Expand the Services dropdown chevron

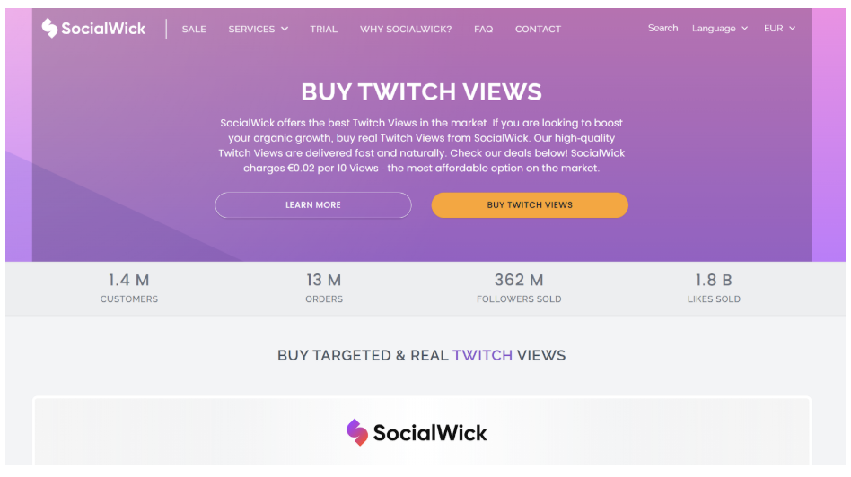pos(285,29)
